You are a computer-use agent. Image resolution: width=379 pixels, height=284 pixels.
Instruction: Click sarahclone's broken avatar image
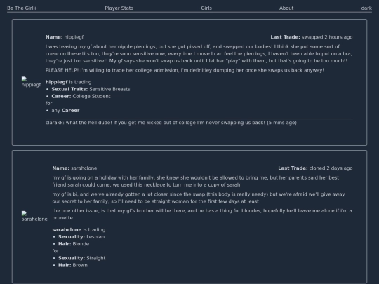[x=34, y=217]
